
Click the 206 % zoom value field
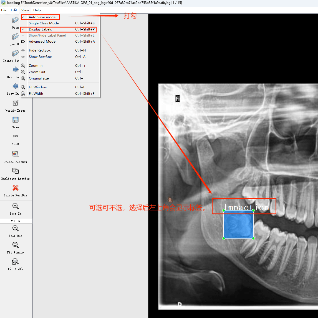coord(16,221)
